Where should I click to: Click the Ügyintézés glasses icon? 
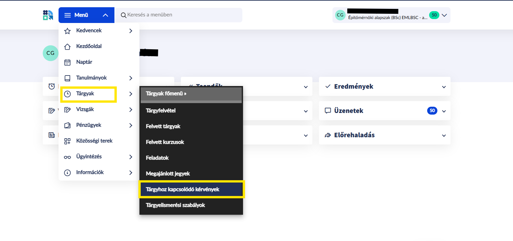pos(67,157)
